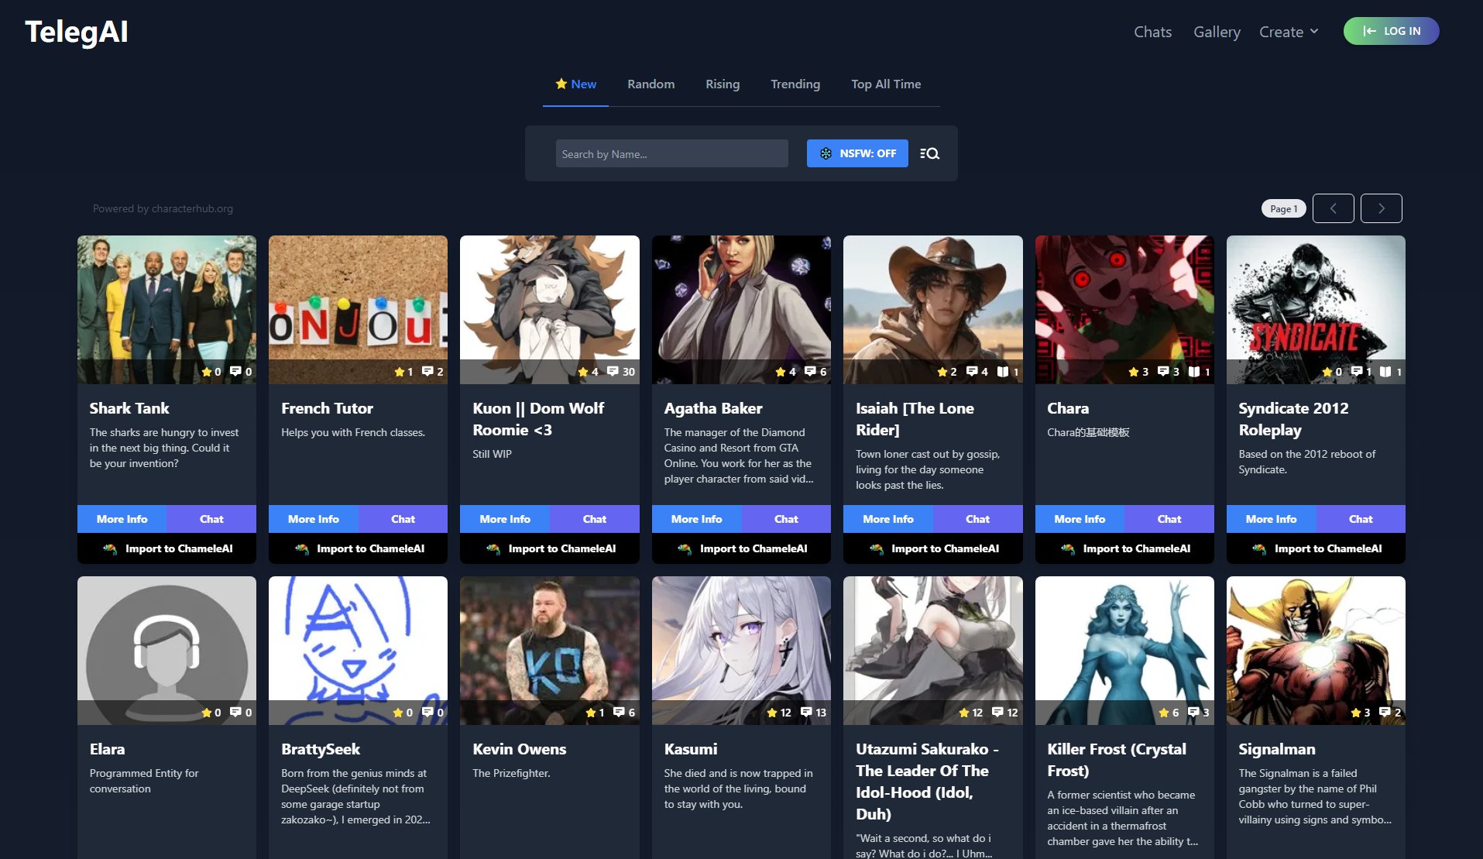Import Syndicate 2012 Roleplay to ChameleAI

coord(1316,548)
